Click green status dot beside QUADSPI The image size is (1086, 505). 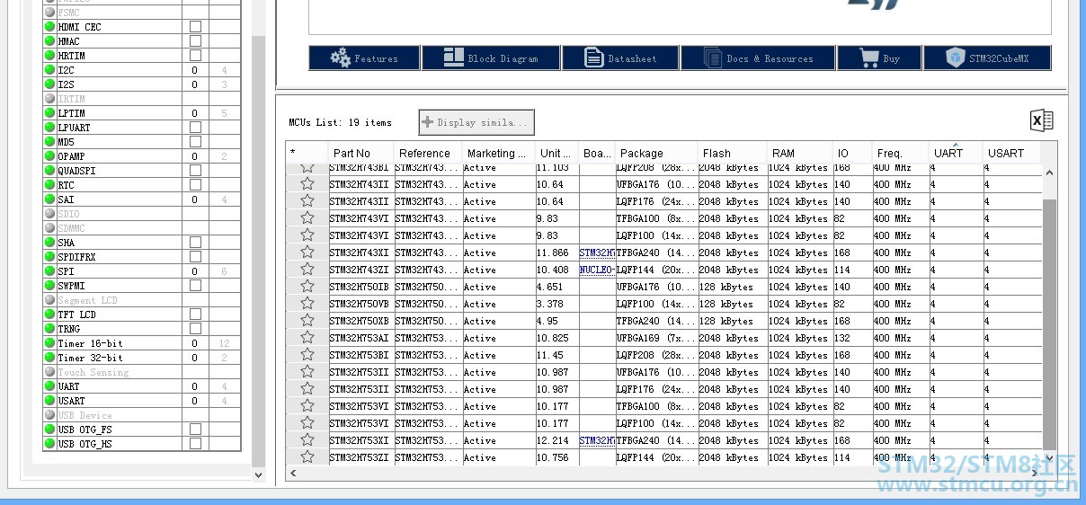coord(49,171)
